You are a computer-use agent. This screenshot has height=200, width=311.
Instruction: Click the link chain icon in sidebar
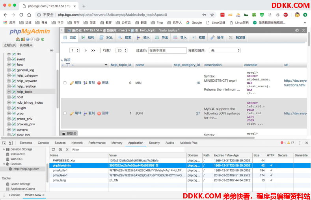coord(52,50)
